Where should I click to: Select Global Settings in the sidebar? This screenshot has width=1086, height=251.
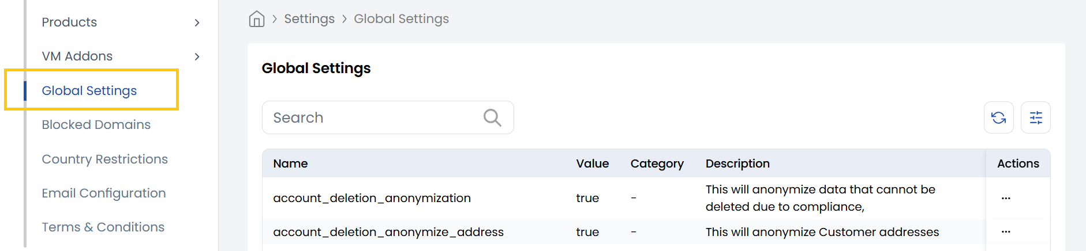pyautogui.click(x=89, y=90)
